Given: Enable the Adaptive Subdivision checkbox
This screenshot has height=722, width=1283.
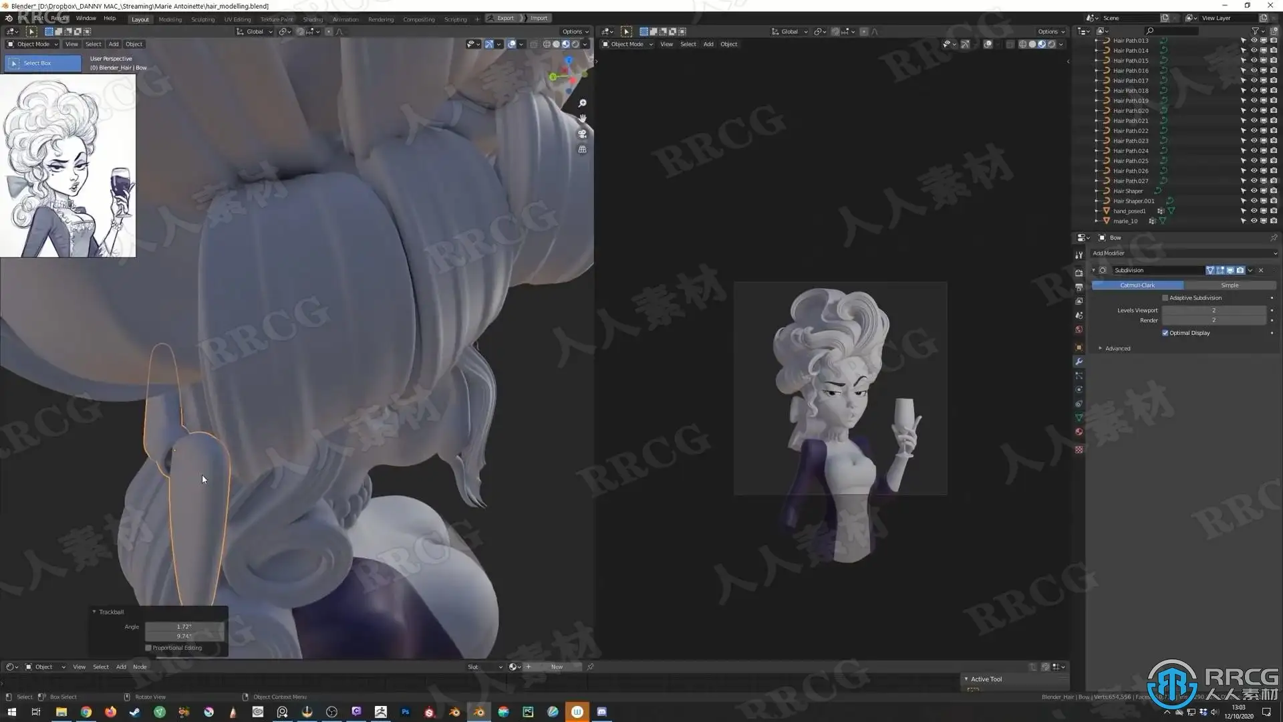Looking at the screenshot, I should pyautogui.click(x=1165, y=298).
